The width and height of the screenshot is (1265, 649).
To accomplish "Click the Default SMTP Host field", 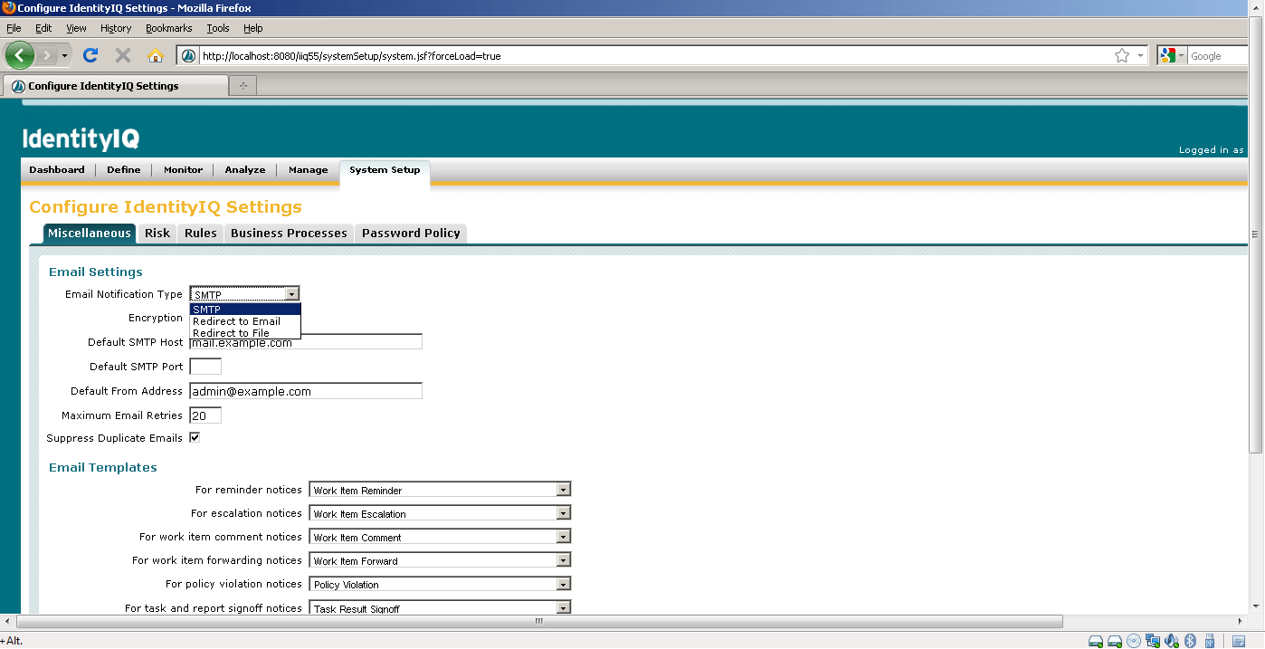I will click(x=306, y=342).
